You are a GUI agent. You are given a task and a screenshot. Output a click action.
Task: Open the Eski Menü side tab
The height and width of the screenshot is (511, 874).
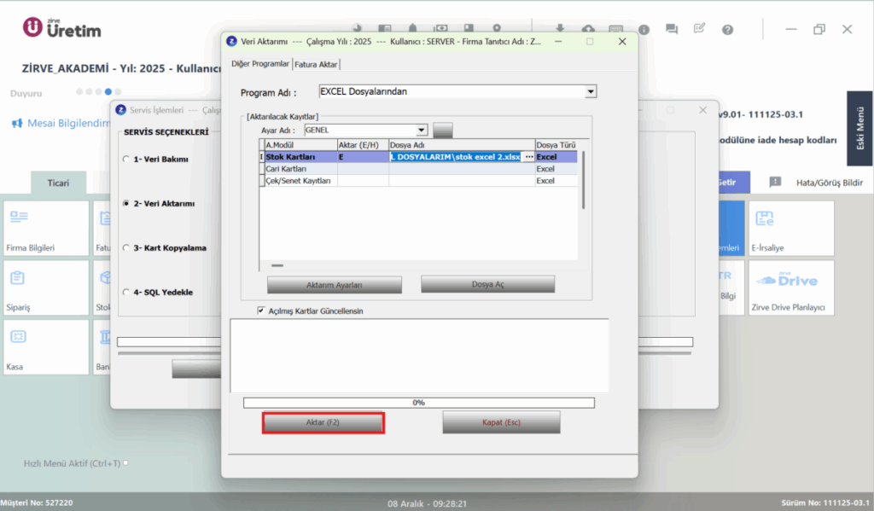(859, 128)
